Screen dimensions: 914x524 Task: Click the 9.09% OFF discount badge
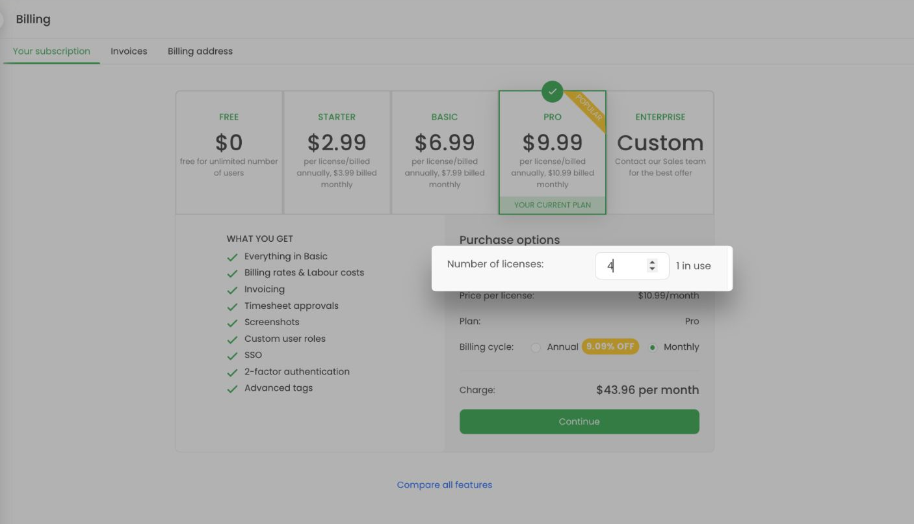click(610, 347)
